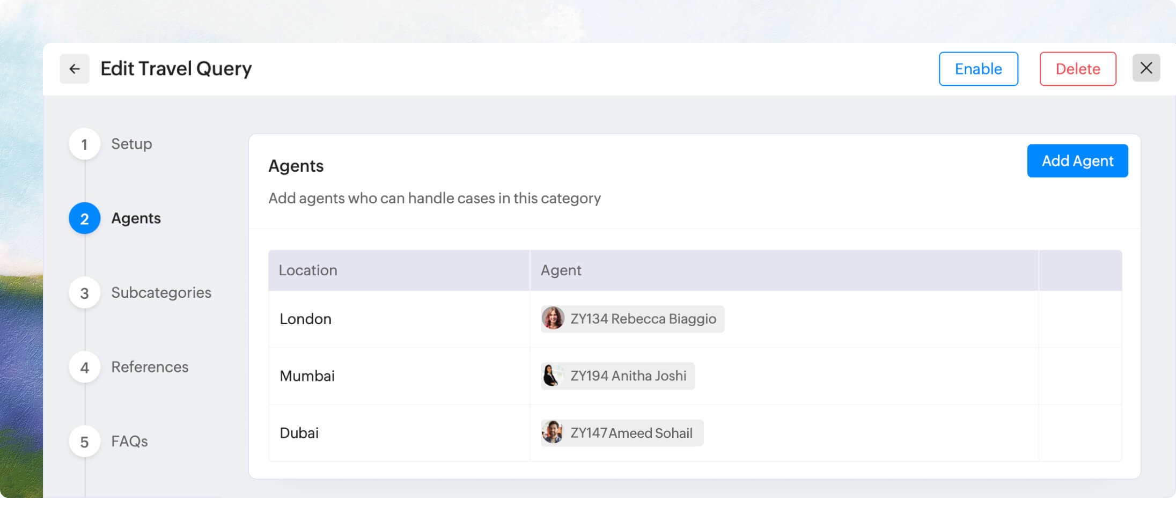Click Anitha Joshi's avatar photo
Screen dimensions: 1176x514
(552, 376)
